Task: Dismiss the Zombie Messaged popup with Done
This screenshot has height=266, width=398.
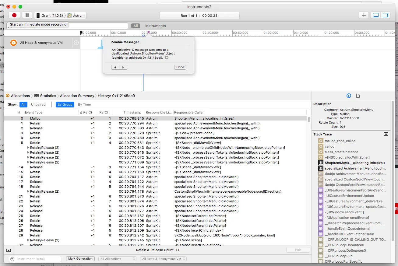Action: (180, 67)
